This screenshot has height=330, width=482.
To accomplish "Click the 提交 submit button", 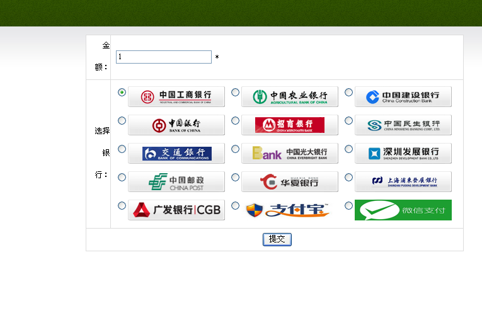I will point(277,239).
